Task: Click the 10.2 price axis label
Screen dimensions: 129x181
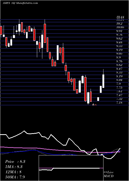Action: click(119, 24)
